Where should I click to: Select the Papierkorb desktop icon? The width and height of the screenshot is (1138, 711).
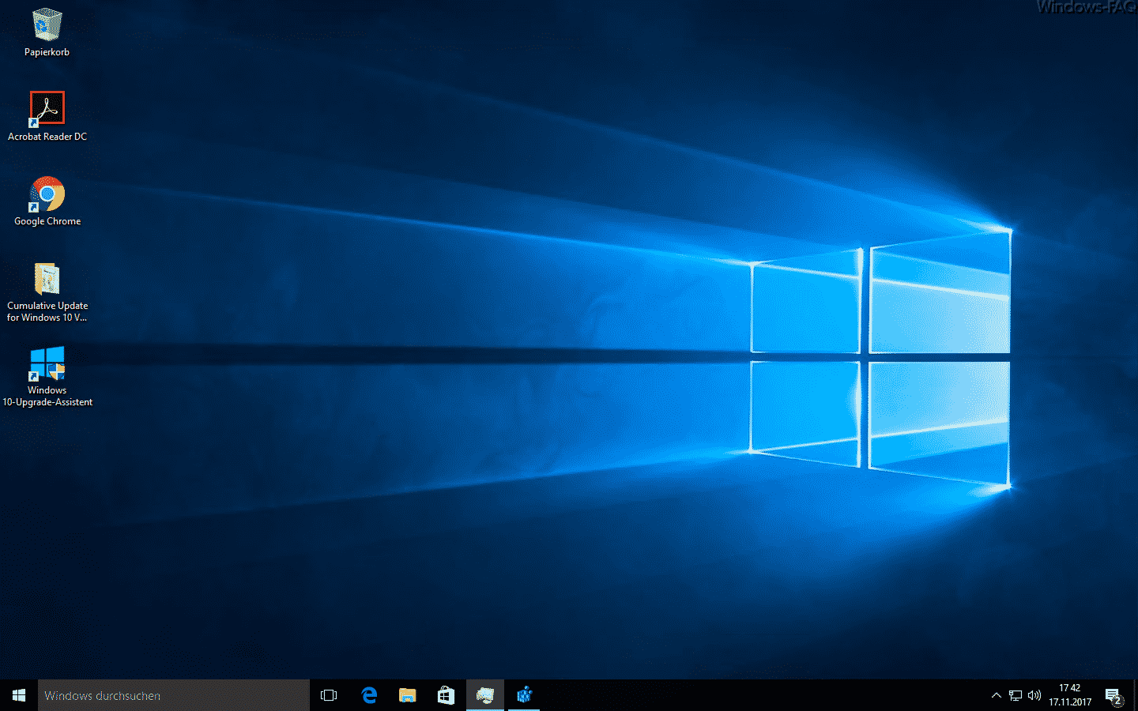(47, 32)
